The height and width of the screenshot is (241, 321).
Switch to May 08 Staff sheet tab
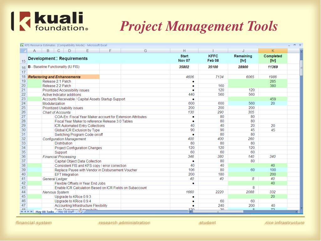coord(66,212)
